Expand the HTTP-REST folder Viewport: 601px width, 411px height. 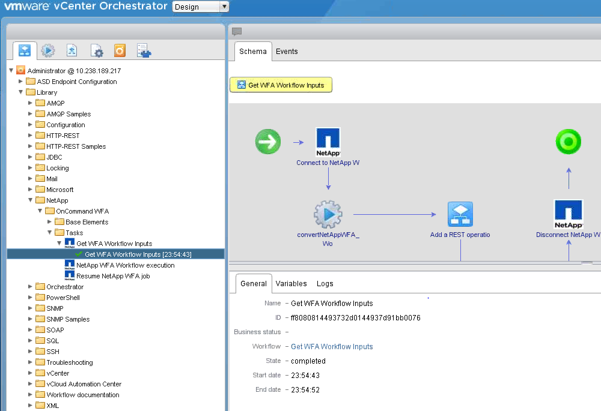[30, 135]
